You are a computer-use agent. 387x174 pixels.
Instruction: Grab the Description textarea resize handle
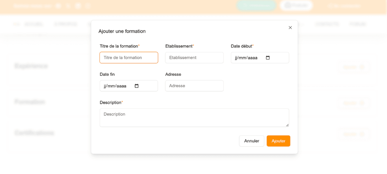(x=287, y=125)
